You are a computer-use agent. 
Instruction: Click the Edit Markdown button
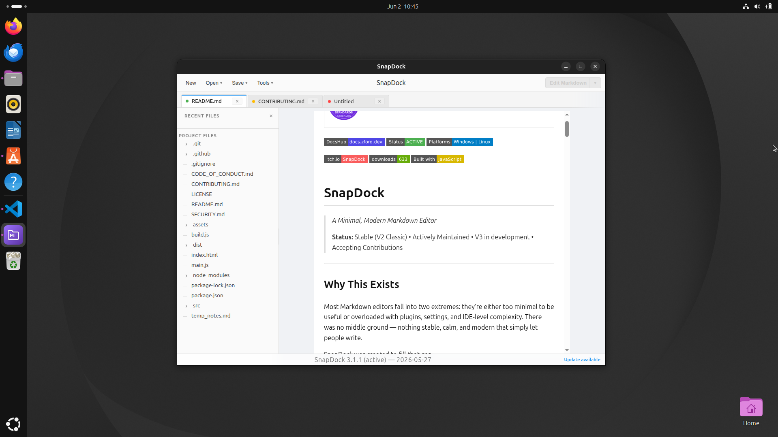(568, 83)
